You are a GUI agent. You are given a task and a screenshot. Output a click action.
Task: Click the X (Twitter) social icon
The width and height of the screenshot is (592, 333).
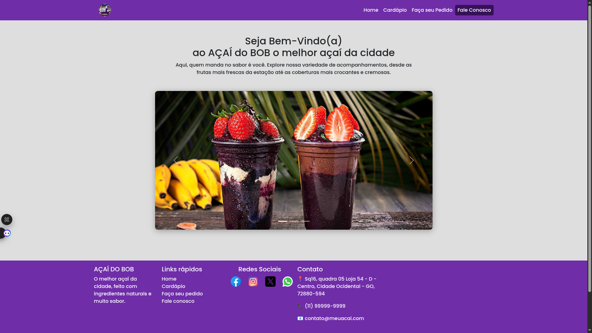[x=270, y=282]
